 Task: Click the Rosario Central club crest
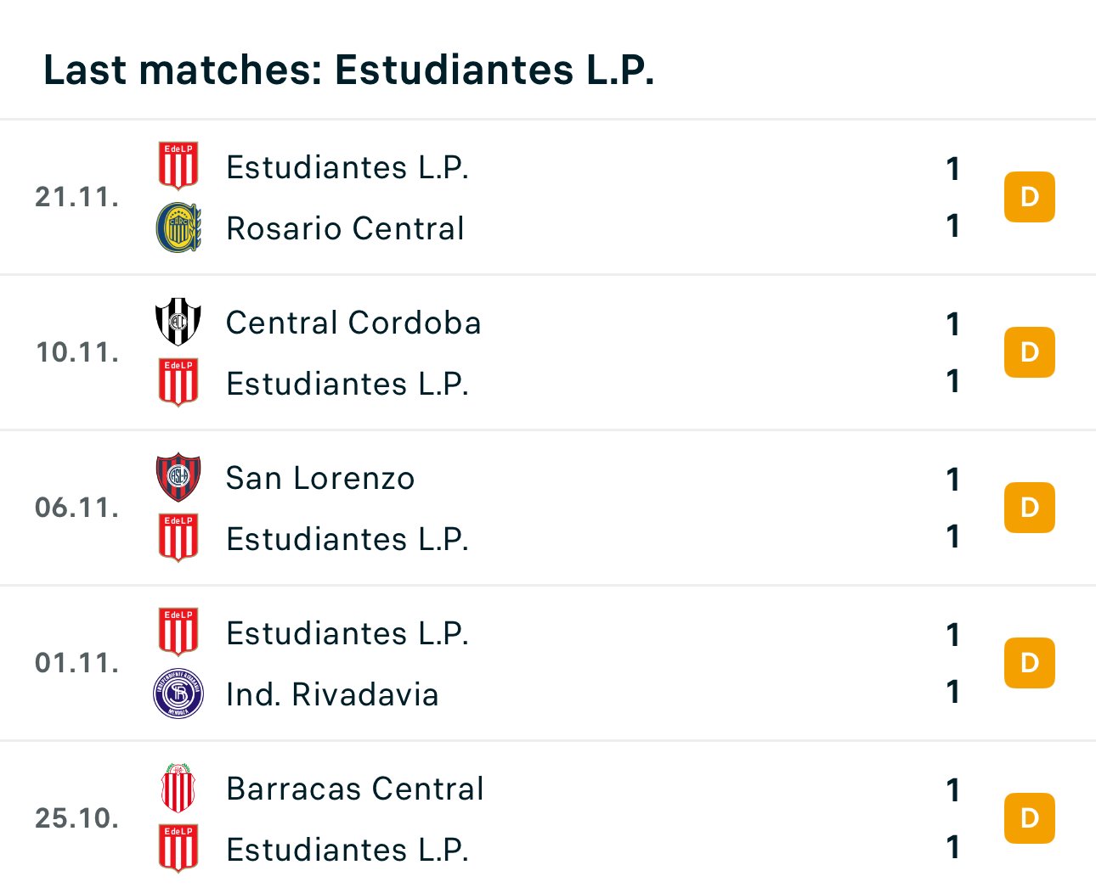tap(178, 227)
